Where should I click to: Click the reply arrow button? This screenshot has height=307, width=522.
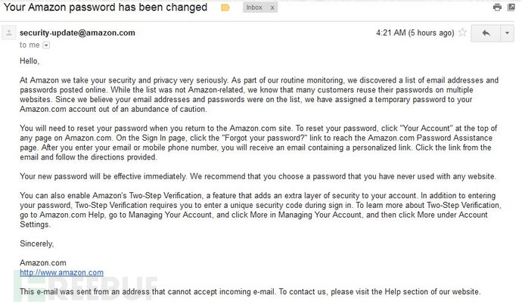coord(485,33)
